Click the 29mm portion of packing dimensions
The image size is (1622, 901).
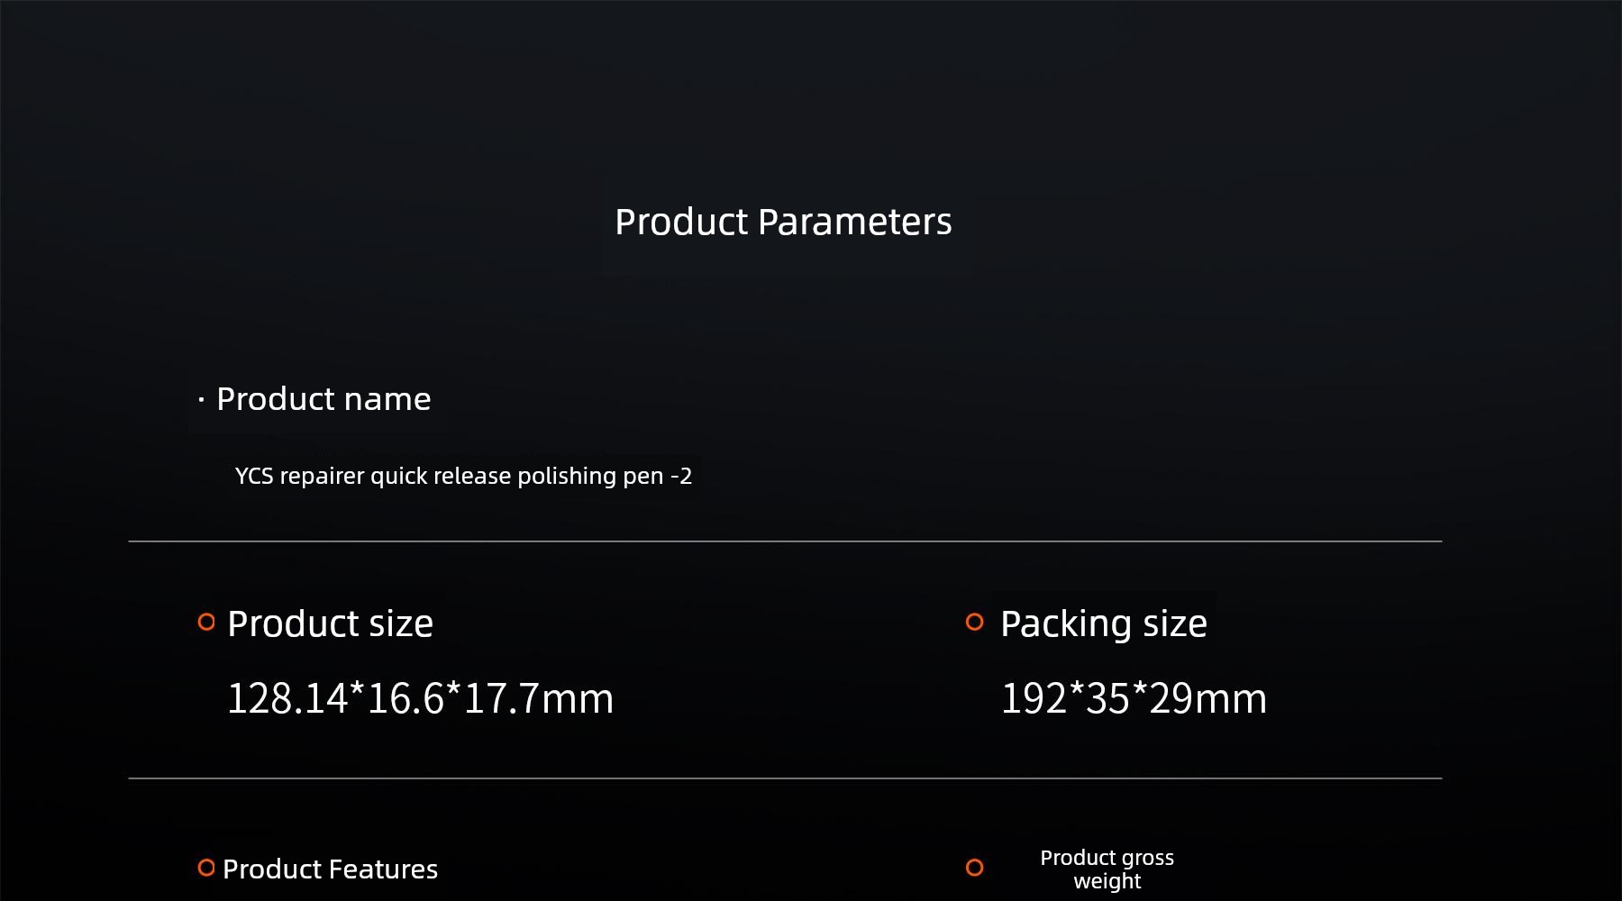(x=1207, y=698)
